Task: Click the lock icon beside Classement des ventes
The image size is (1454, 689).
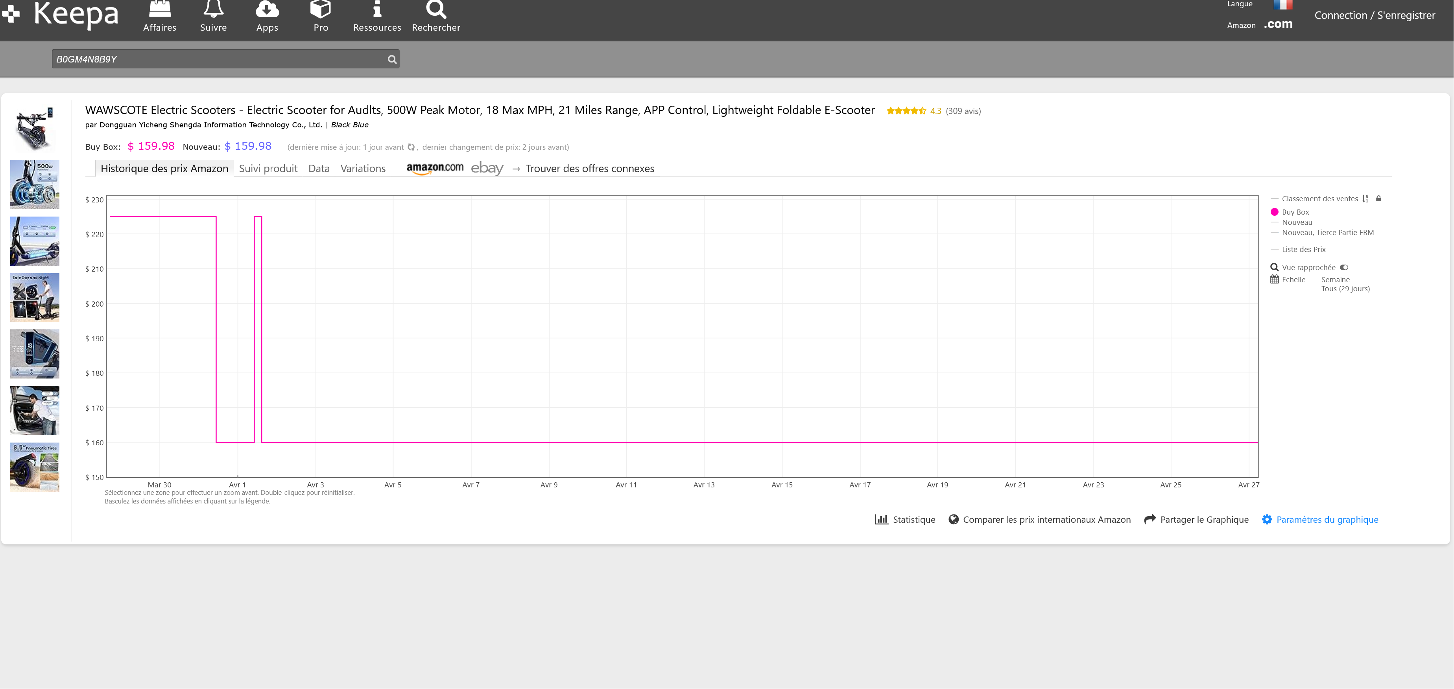Action: click(x=1378, y=198)
